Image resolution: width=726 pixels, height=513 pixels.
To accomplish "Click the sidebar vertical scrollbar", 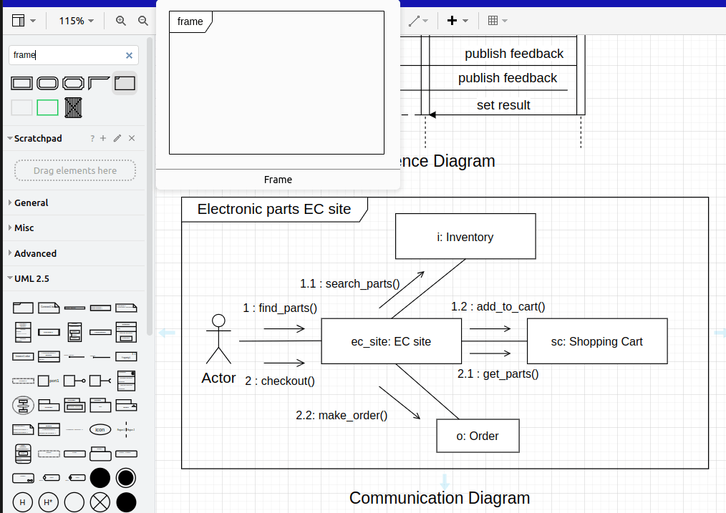I will (x=150, y=185).
